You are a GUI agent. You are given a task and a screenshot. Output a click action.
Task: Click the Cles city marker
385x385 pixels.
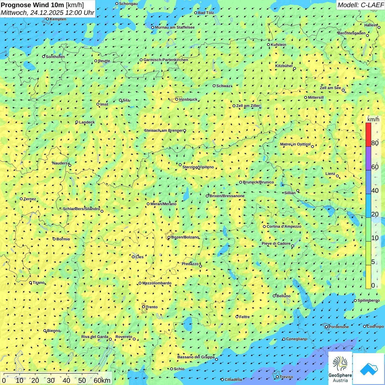click(x=133, y=257)
